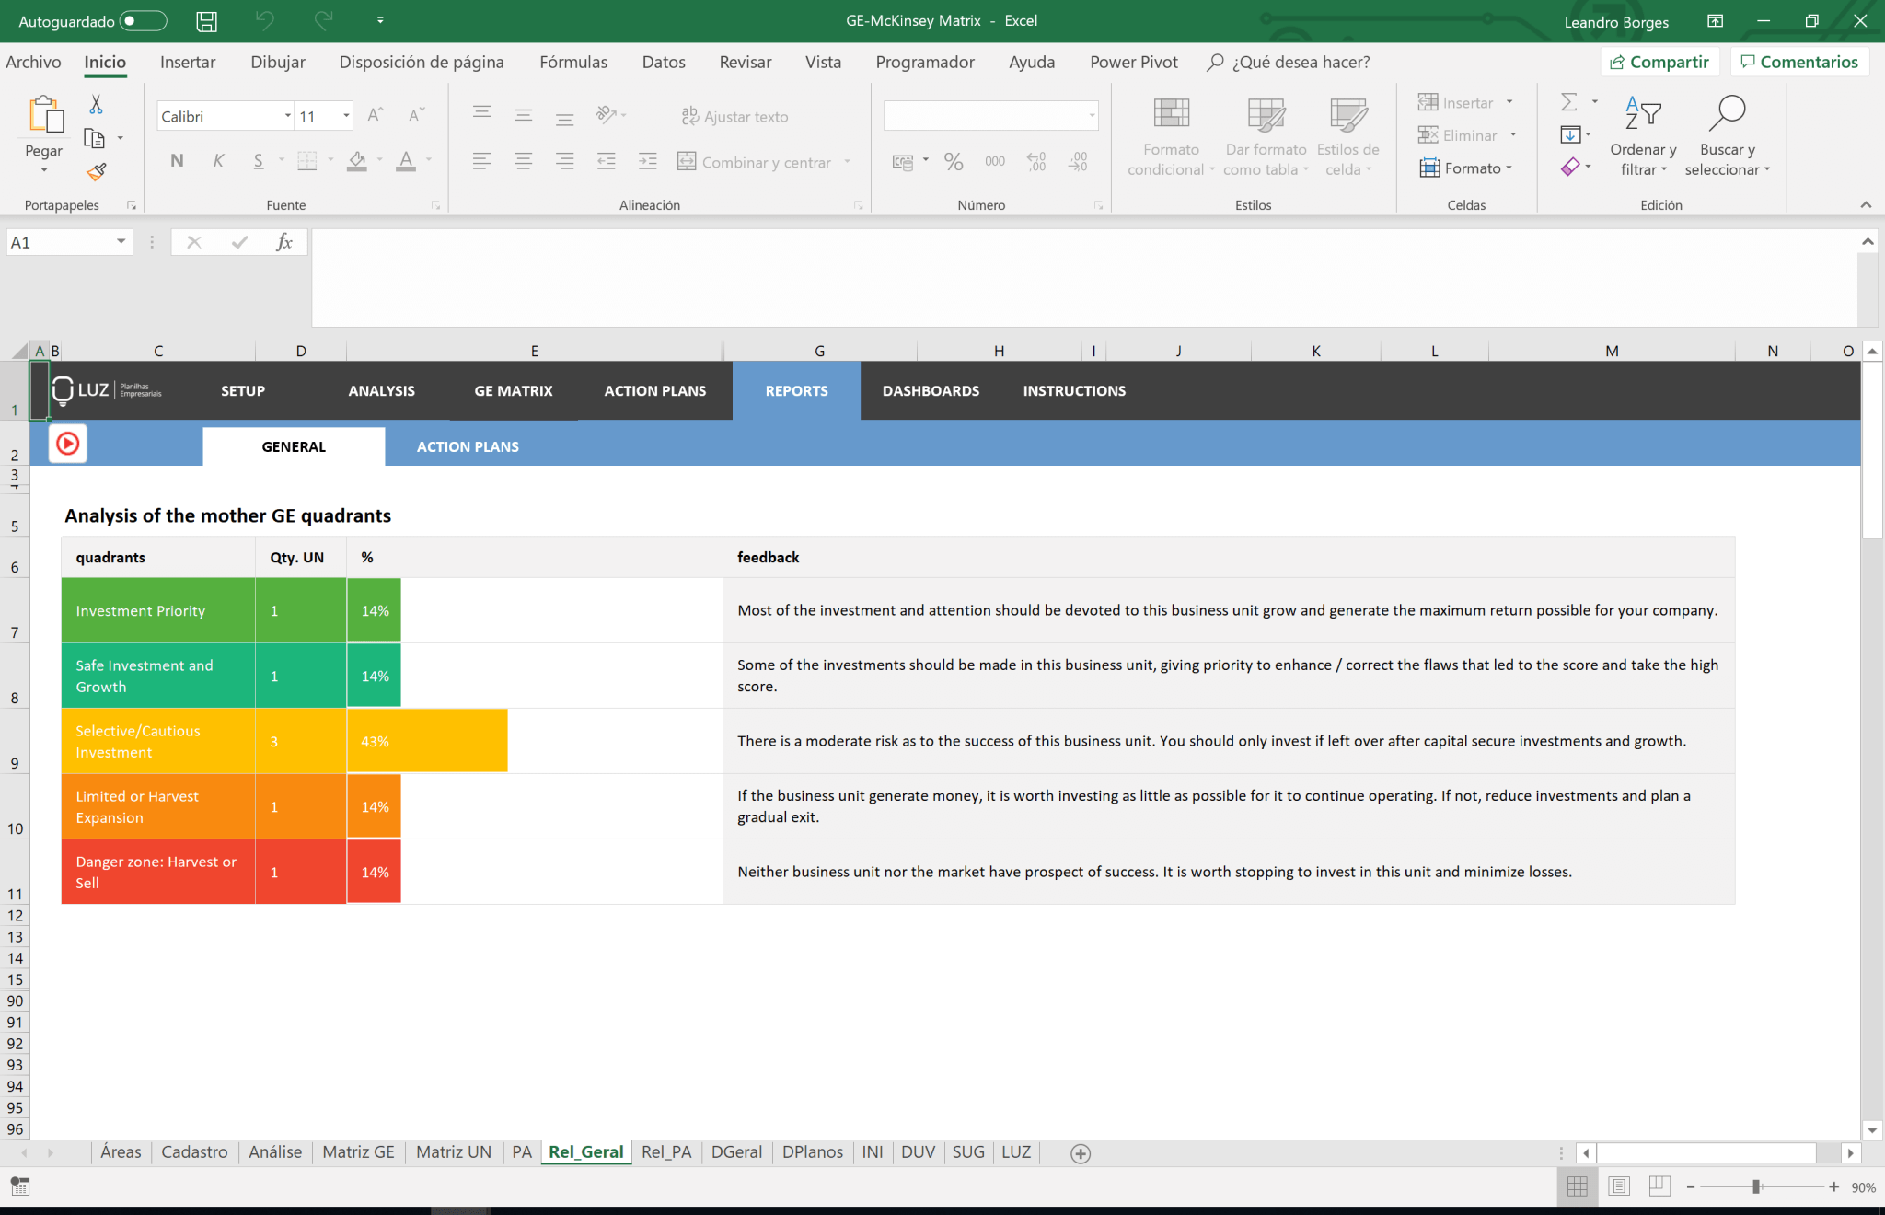
Task: Click the Copiar formato paintbrush icon
Action: coord(96,171)
